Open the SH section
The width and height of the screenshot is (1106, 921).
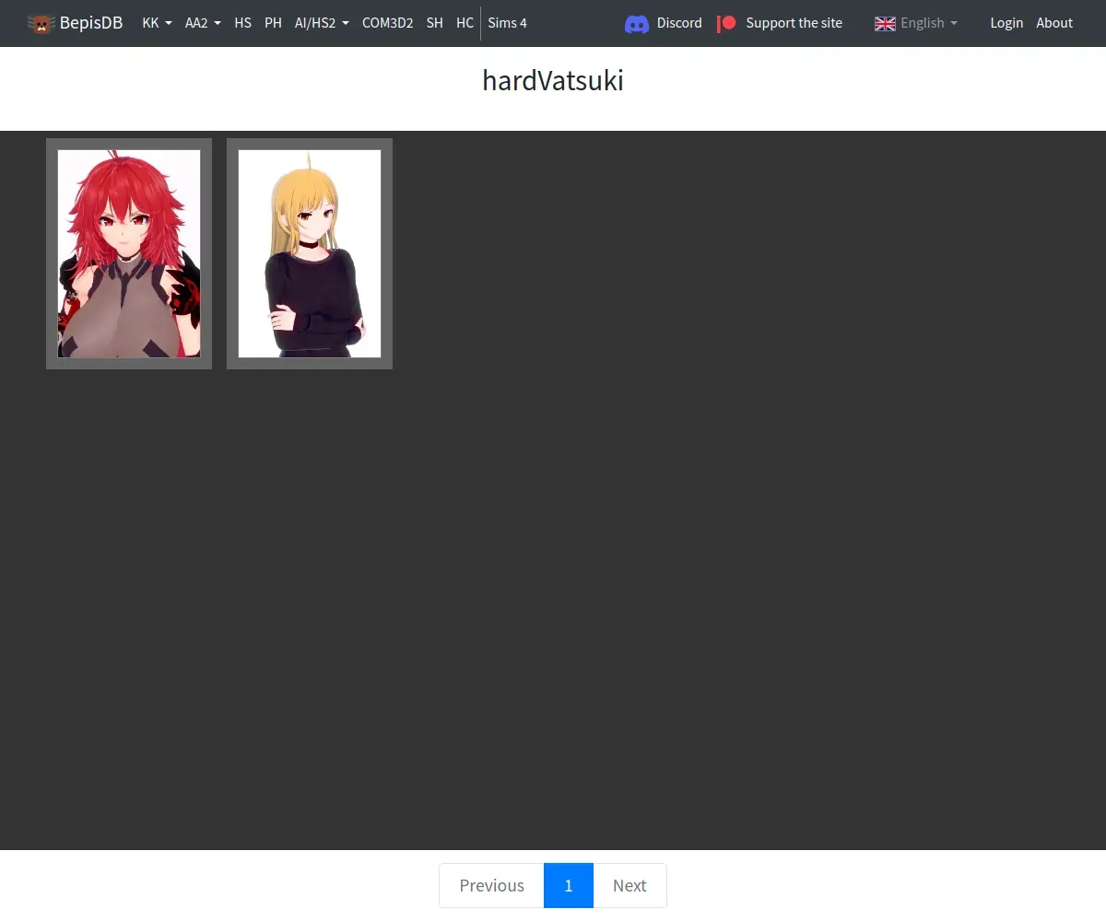(x=435, y=23)
